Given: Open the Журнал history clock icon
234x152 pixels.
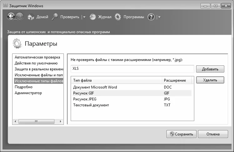Looking at the screenshot, I should click(92, 17).
